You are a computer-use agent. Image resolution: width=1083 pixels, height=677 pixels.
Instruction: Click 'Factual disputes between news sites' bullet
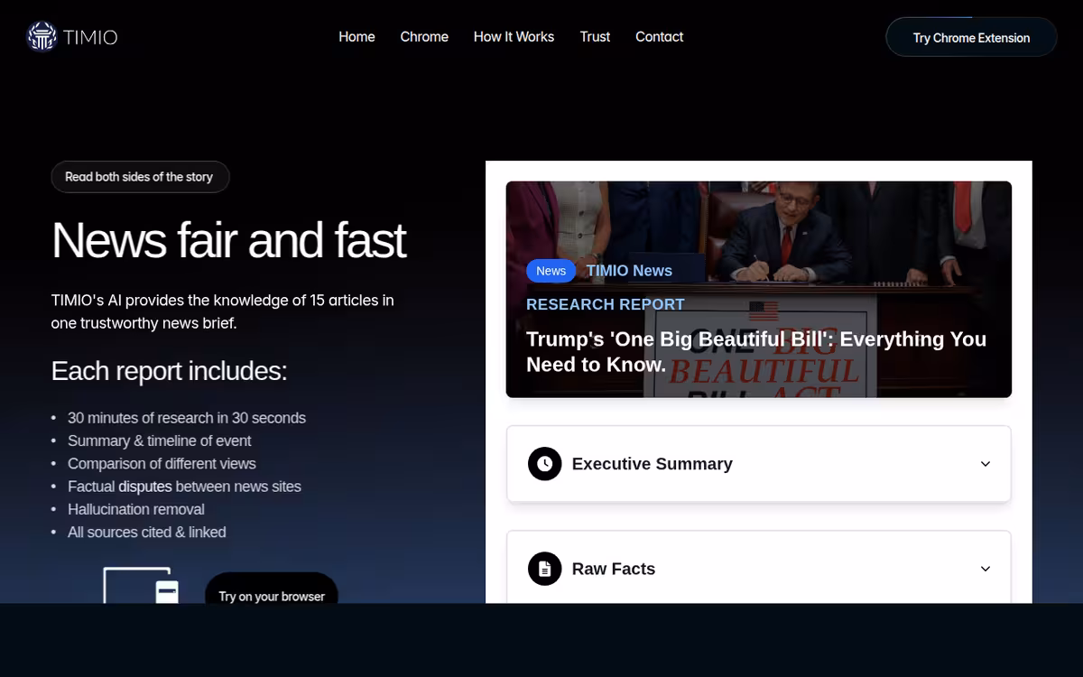184,487
